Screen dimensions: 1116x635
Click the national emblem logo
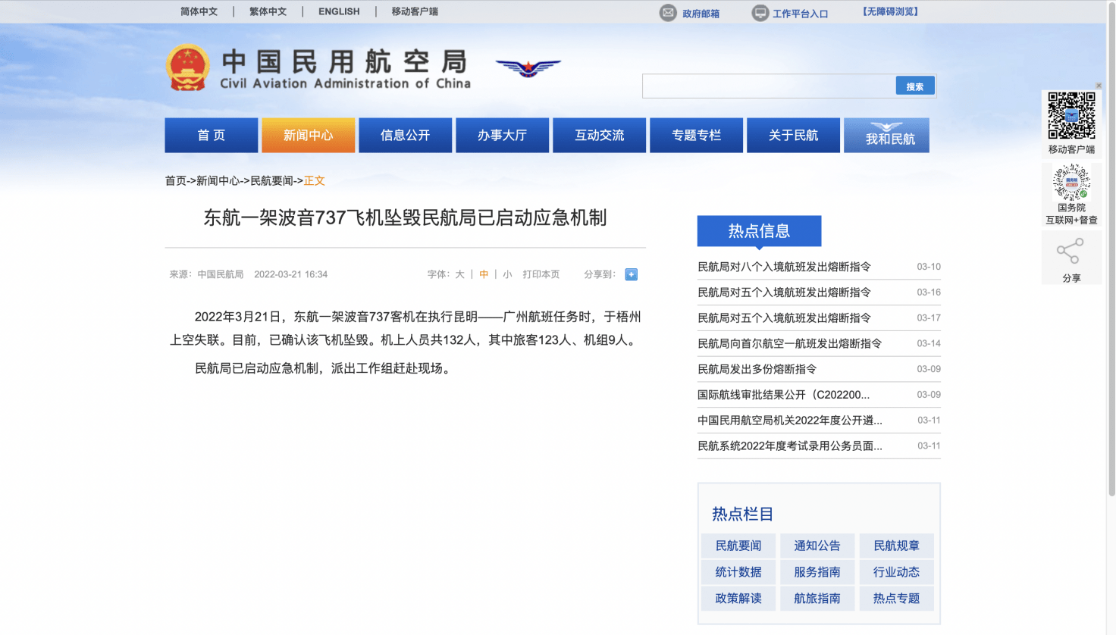point(188,68)
